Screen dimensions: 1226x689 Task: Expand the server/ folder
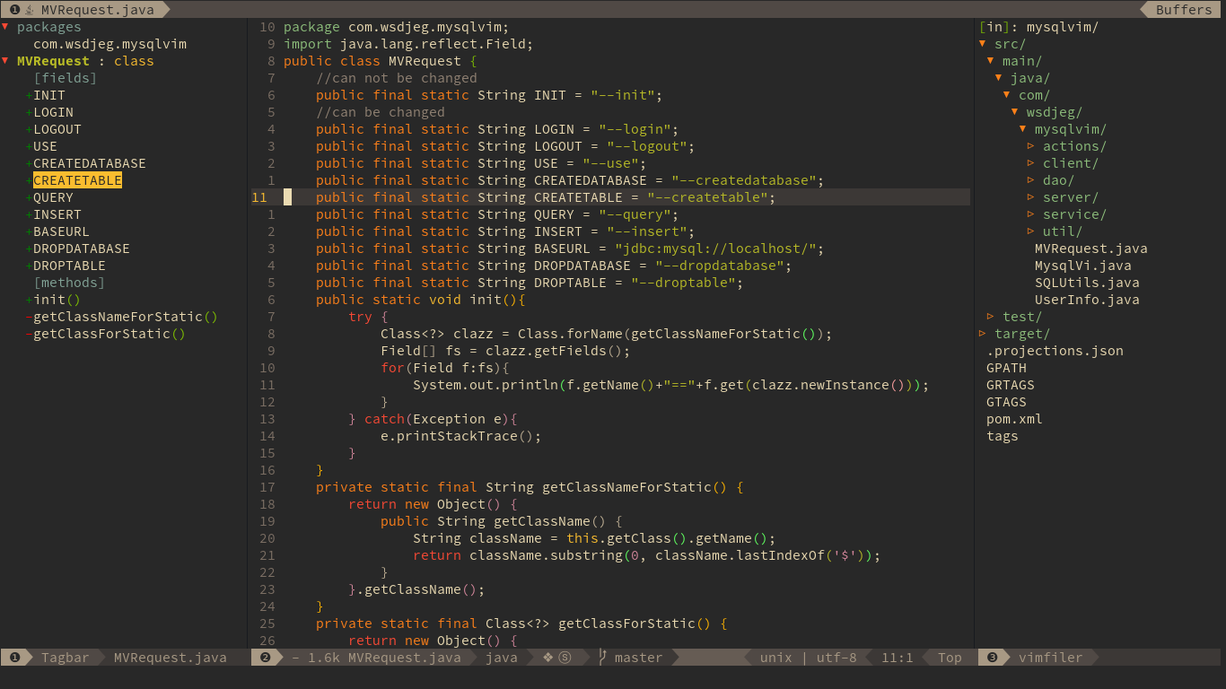(x=1031, y=197)
